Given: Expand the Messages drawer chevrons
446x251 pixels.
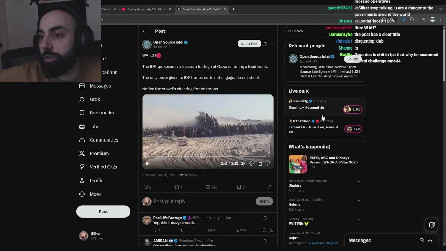Looking at the screenshot, I should point(430,240).
